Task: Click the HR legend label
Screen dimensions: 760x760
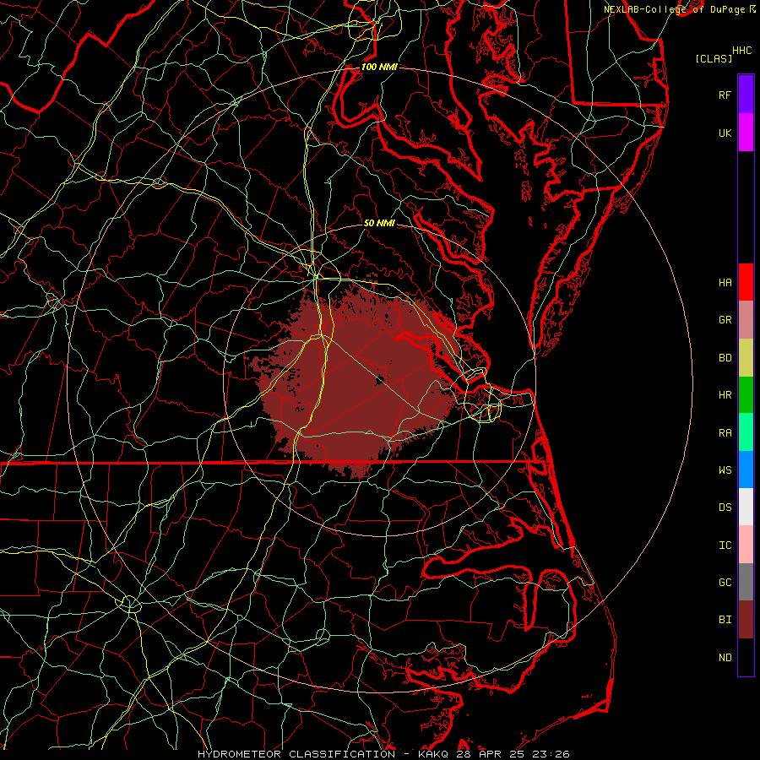Action: pyautogui.click(x=725, y=395)
